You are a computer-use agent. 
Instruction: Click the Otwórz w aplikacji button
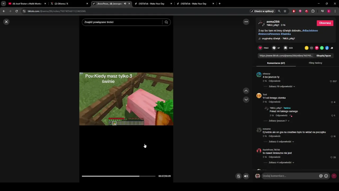coord(262,11)
